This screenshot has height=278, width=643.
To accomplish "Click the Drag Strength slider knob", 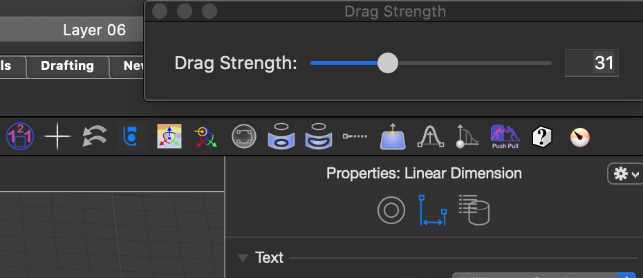I will click(387, 63).
